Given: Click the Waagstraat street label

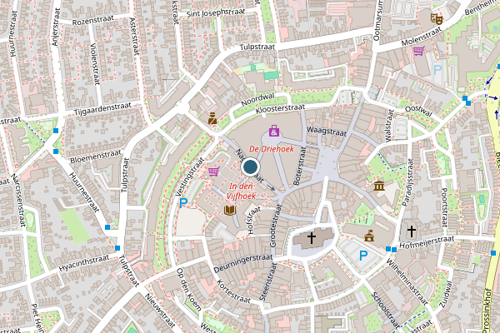Looking at the screenshot, I should [x=327, y=132].
